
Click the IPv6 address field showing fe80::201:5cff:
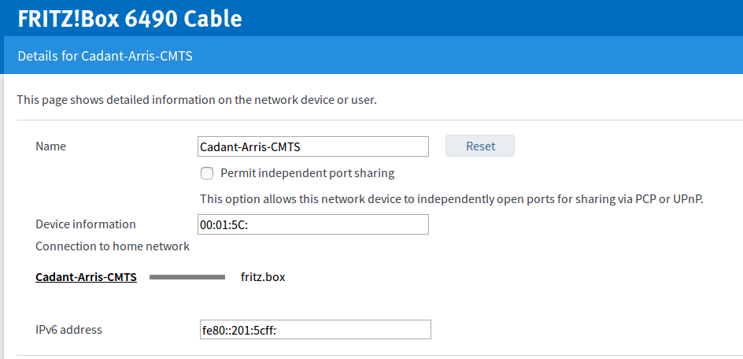click(x=315, y=330)
